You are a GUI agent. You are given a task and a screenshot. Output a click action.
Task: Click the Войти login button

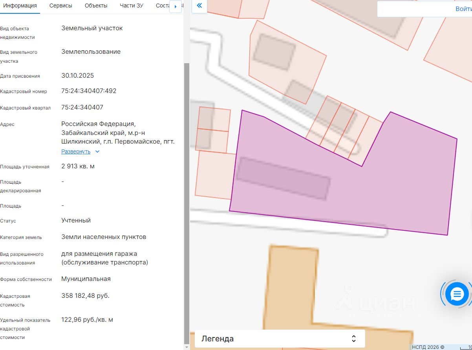pyautogui.click(x=463, y=9)
